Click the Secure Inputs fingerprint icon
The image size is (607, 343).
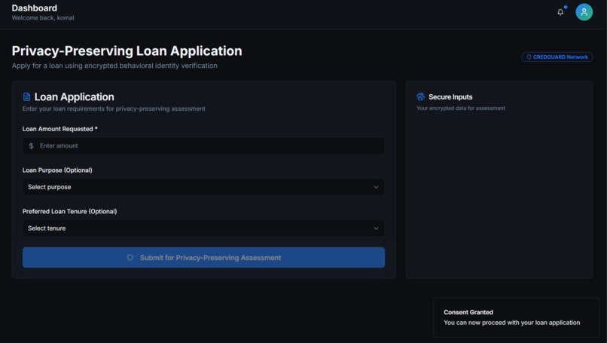coord(421,96)
